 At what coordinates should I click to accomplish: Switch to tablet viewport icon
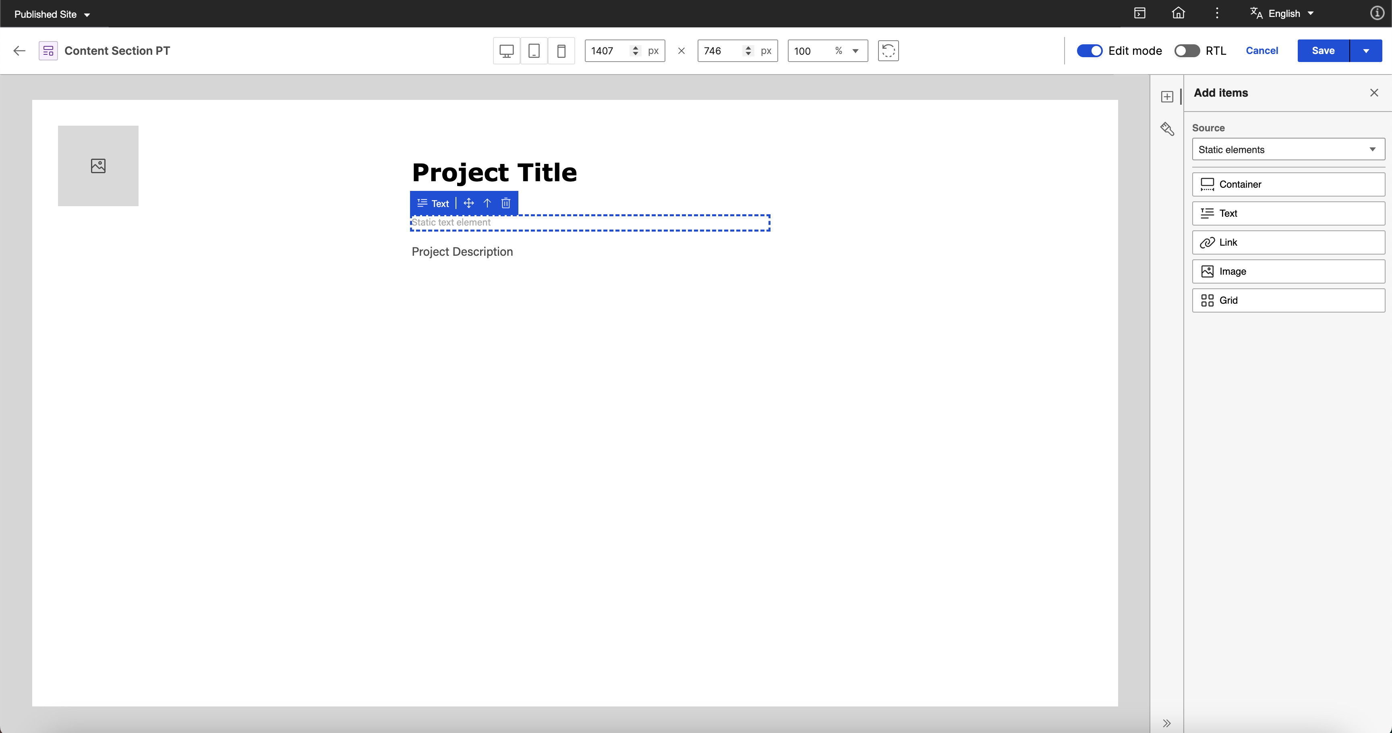(x=534, y=51)
